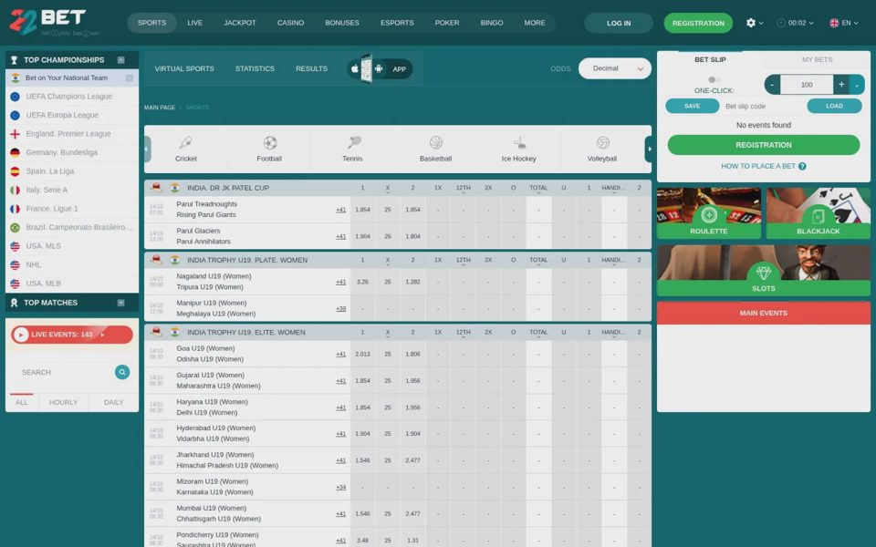Click the Live Events: 143 button

(x=72, y=335)
